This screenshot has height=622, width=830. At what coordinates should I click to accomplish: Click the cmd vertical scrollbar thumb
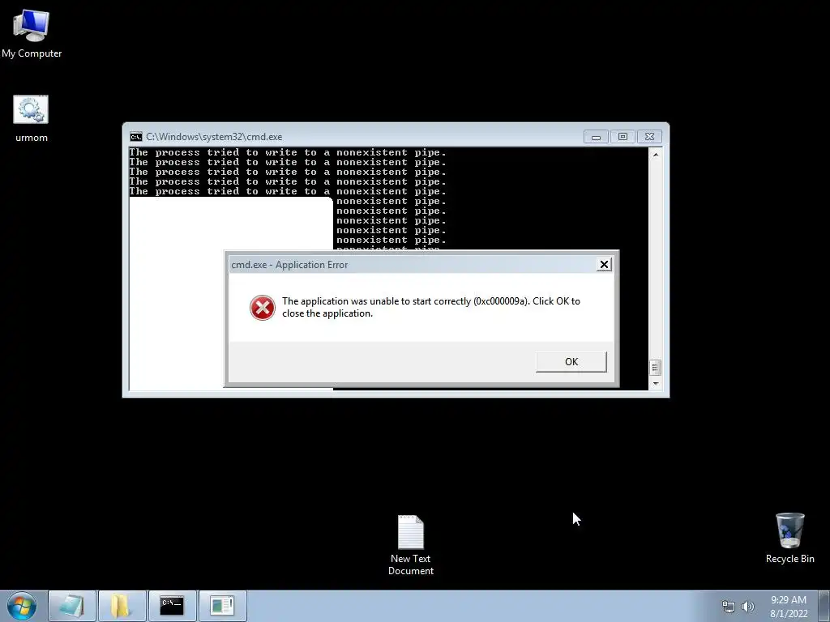655,367
